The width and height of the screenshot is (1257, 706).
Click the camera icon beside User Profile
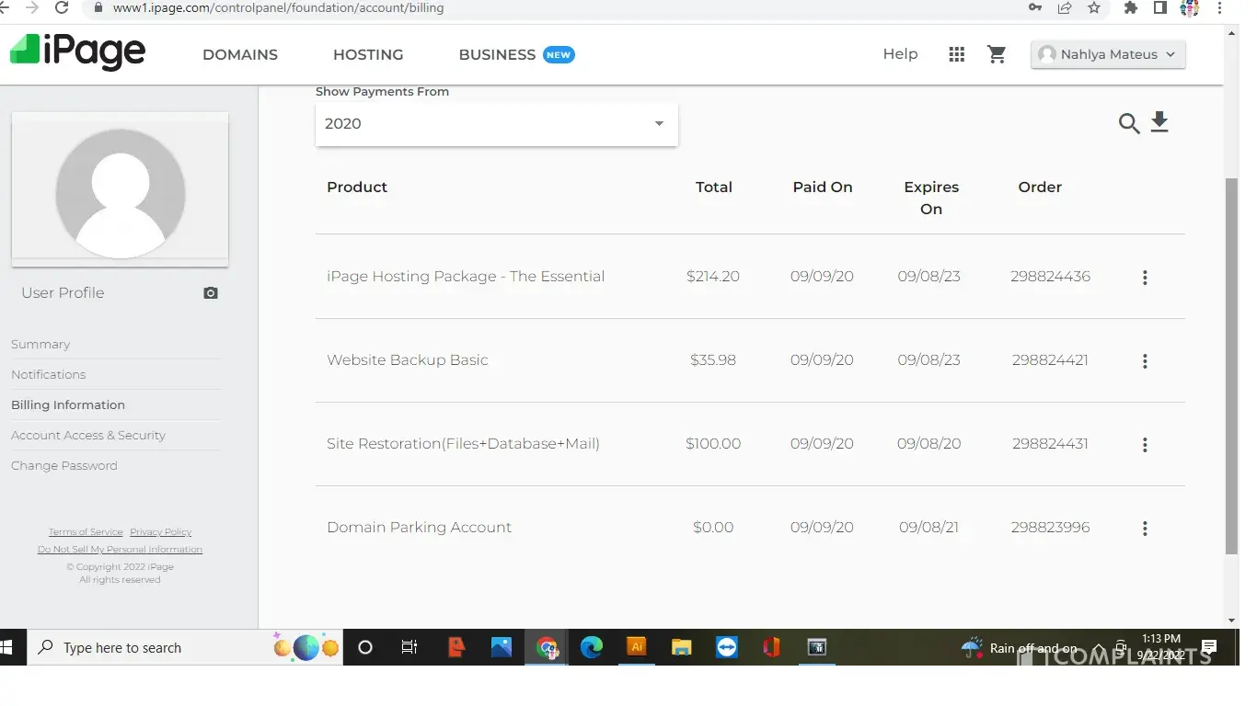211,293
